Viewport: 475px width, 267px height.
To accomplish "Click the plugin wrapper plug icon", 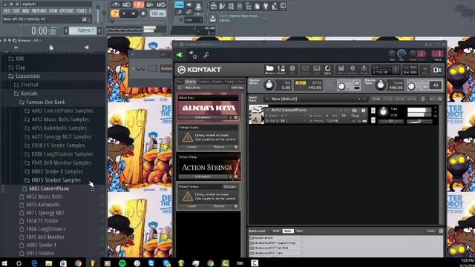I will point(180,55).
